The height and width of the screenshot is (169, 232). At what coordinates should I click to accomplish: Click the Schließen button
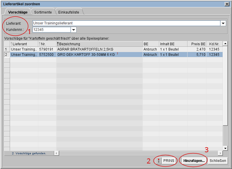(x=218, y=161)
